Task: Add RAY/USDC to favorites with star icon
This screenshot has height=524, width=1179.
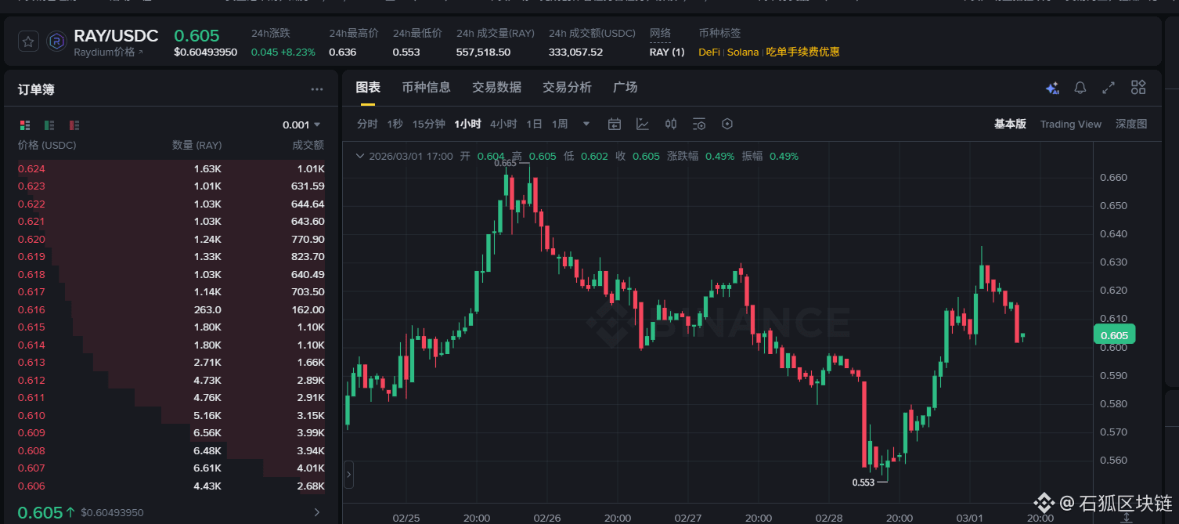Action: pyautogui.click(x=27, y=42)
